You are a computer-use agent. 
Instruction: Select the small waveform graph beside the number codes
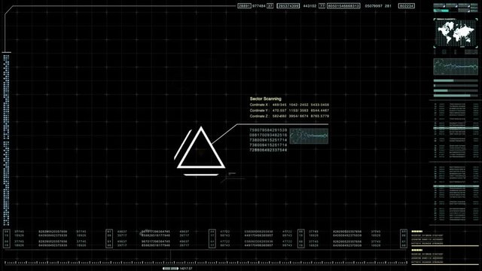coord(309,136)
